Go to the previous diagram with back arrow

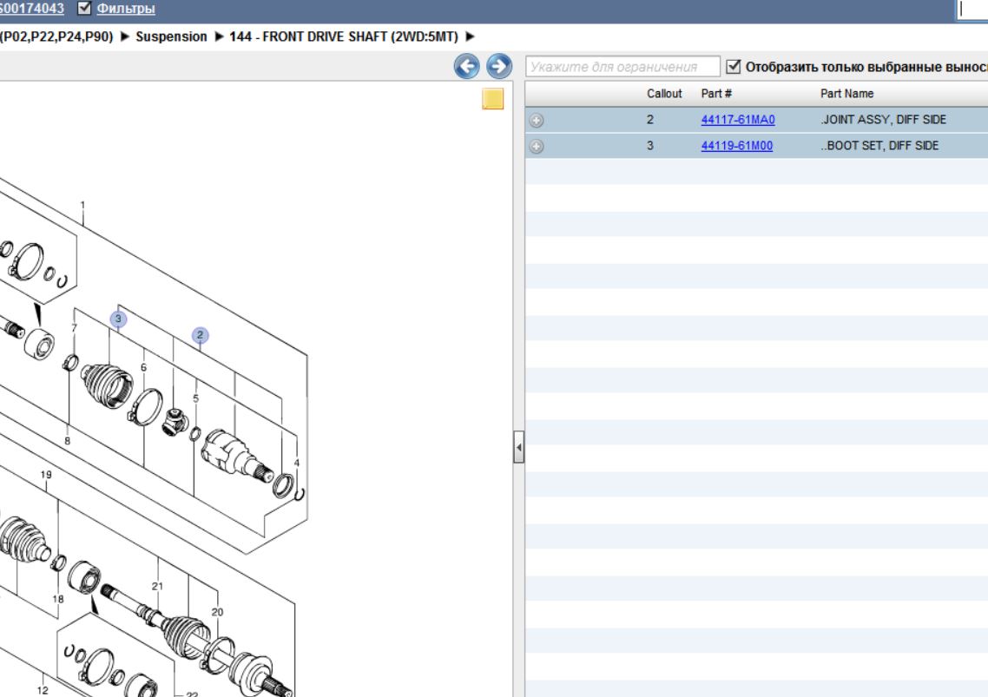pyautogui.click(x=470, y=66)
